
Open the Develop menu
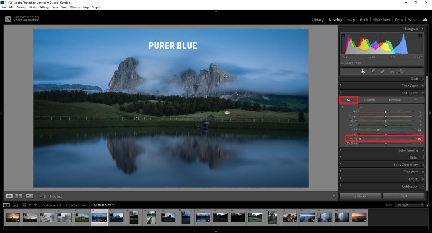[21, 7]
